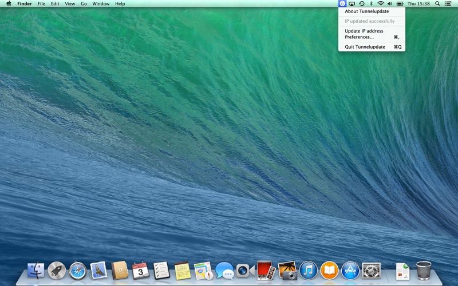
Task: Open Spotlight search magnifier
Action: (x=437, y=3)
